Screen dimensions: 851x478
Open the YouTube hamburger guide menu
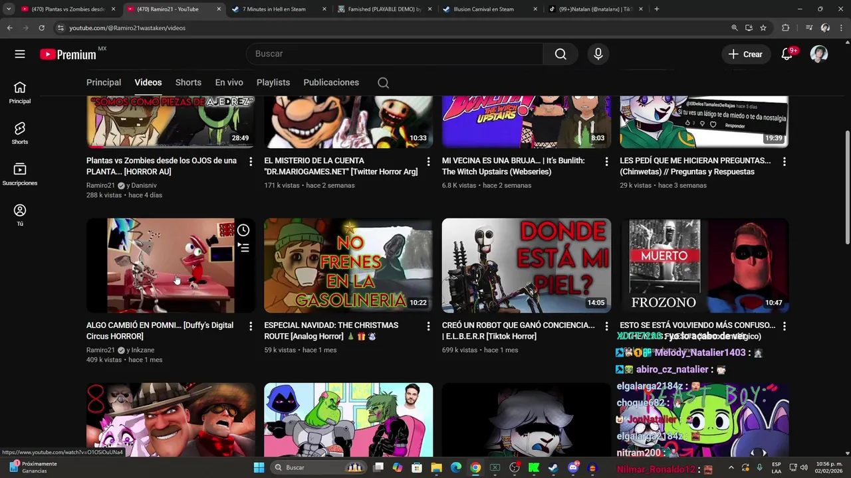coord(20,54)
